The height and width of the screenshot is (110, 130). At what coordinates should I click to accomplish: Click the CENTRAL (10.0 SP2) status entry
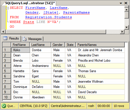(x=34, y=106)
